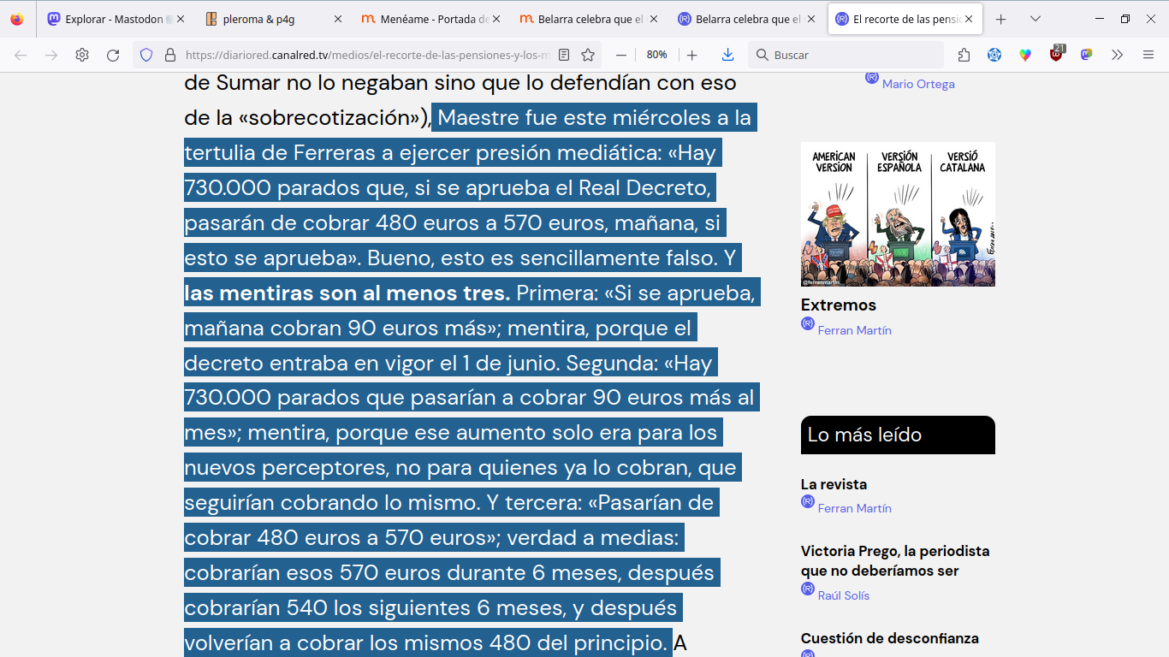Click the Extremos cartoon thumbnail
1169x657 pixels.
tap(898, 214)
